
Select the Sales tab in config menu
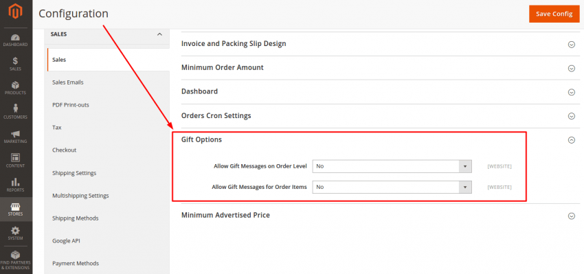(x=109, y=60)
